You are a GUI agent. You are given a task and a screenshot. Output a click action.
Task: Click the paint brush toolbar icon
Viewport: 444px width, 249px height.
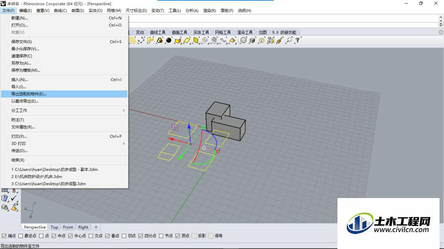(x=280, y=40)
